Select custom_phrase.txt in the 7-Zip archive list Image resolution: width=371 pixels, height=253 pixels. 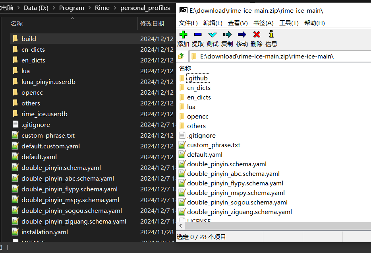point(214,145)
